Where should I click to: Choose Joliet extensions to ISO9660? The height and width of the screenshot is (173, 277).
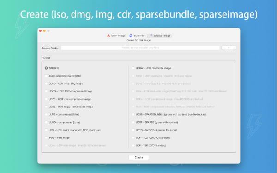pyautogui.click(x=63, y=76)
